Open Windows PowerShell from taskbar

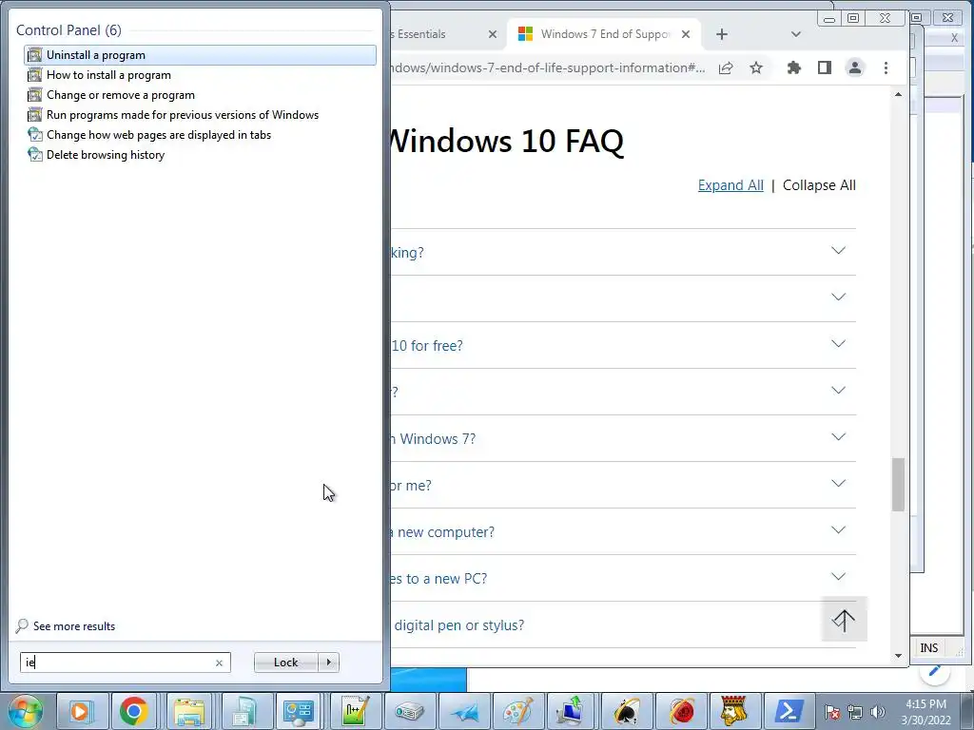[x=789, y=711]
